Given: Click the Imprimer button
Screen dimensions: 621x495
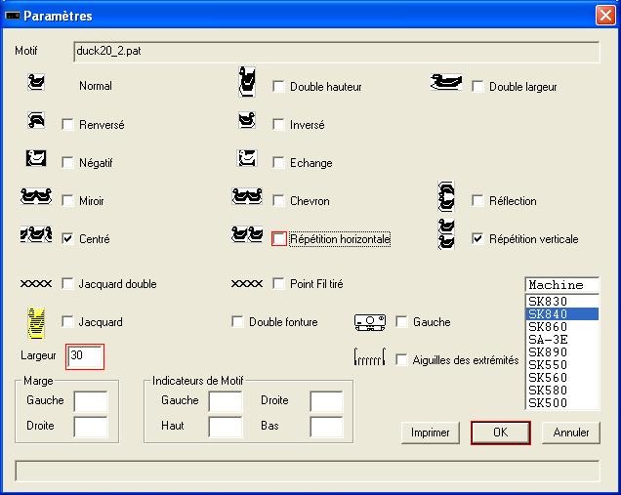Looking at the screenshot, I should click(x=430, y=433).
